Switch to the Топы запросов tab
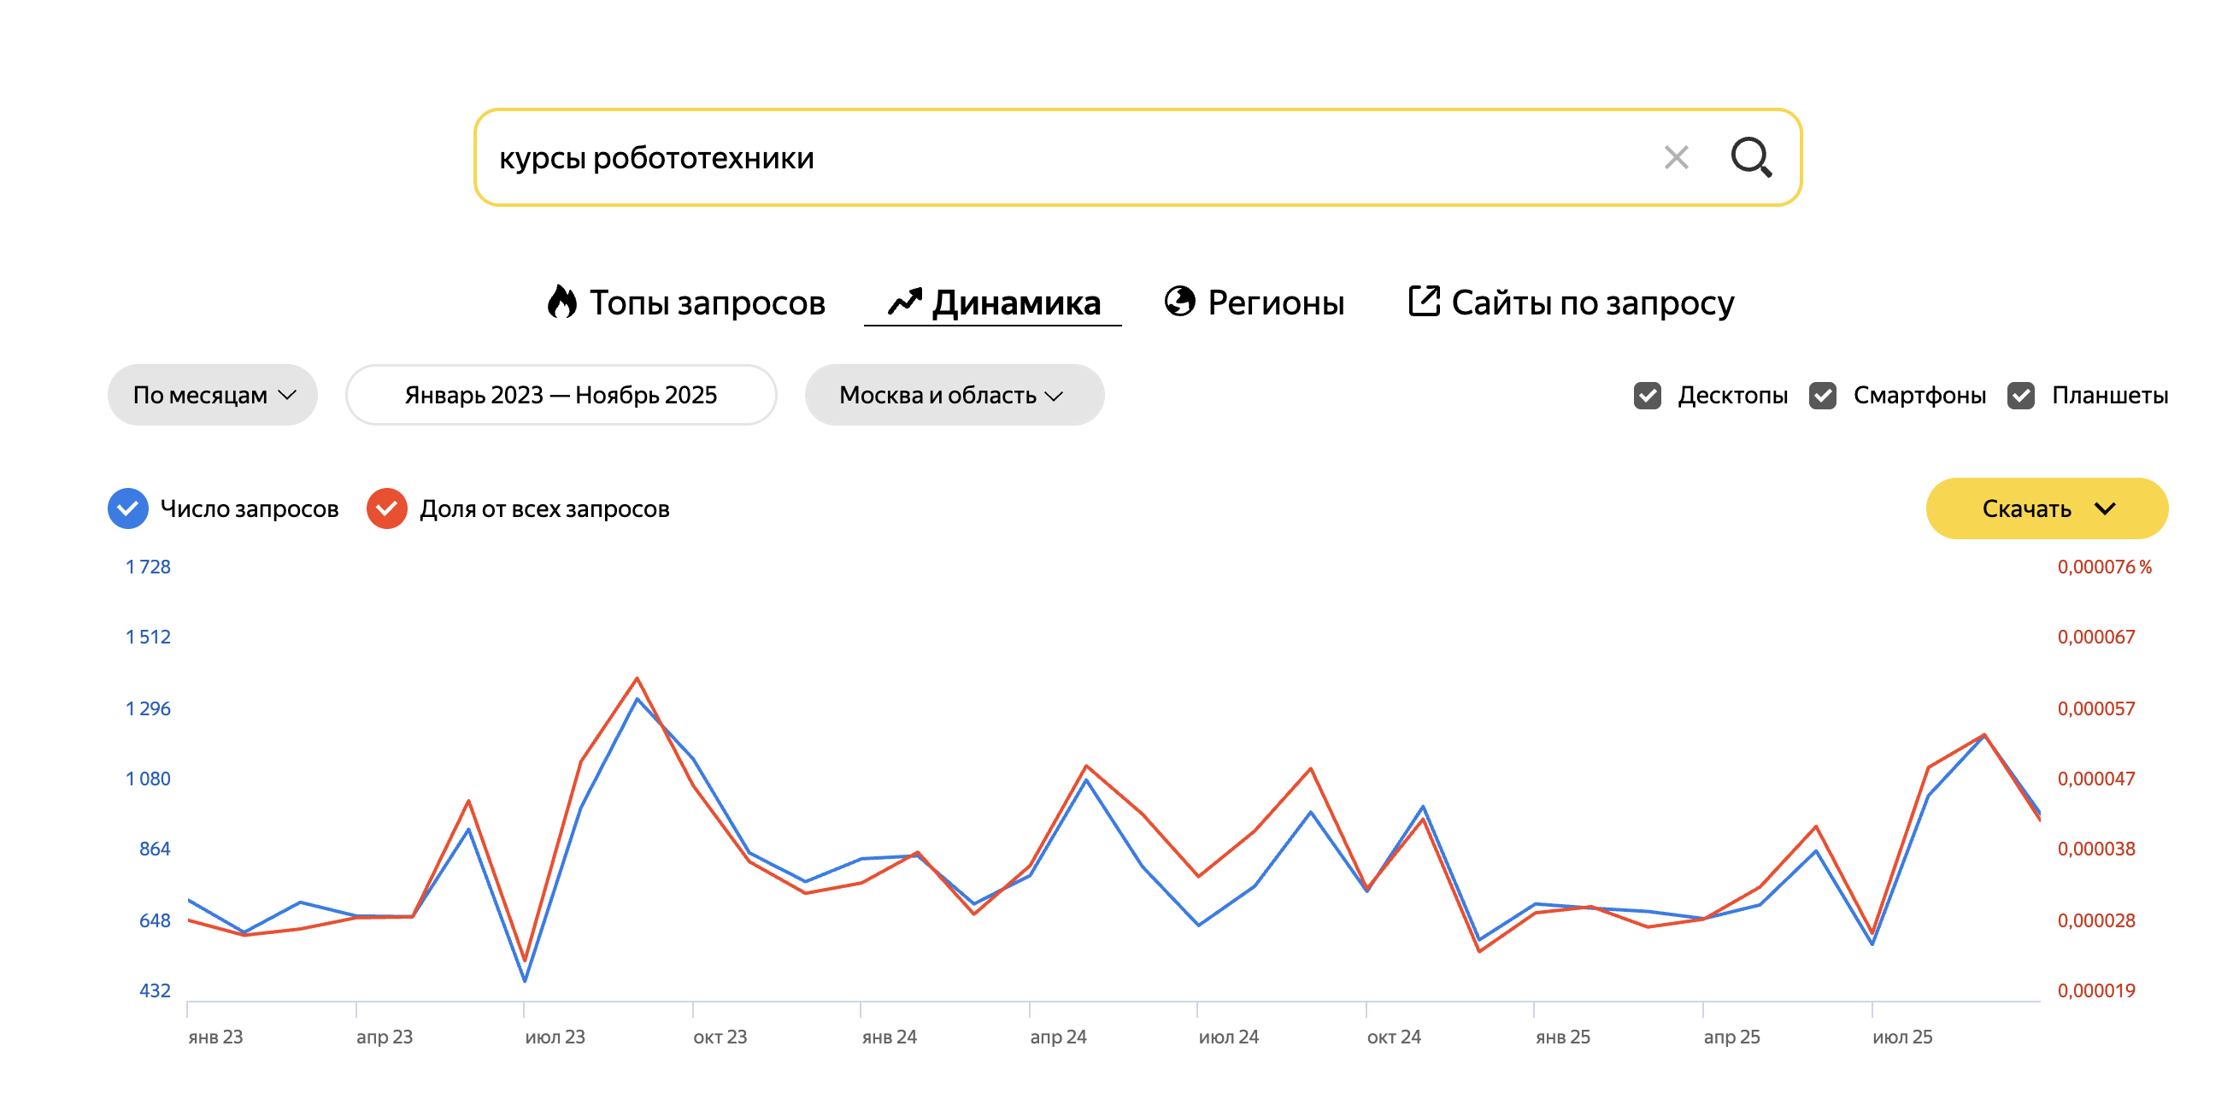 pyautogui.click(x=706, y=303)
